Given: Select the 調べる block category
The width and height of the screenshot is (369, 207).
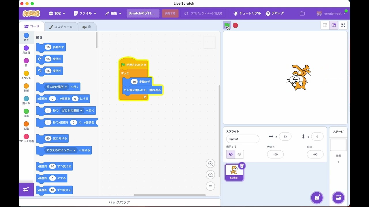Looking at the screenshot, I should pyautogui.click(x=26, y=101).
